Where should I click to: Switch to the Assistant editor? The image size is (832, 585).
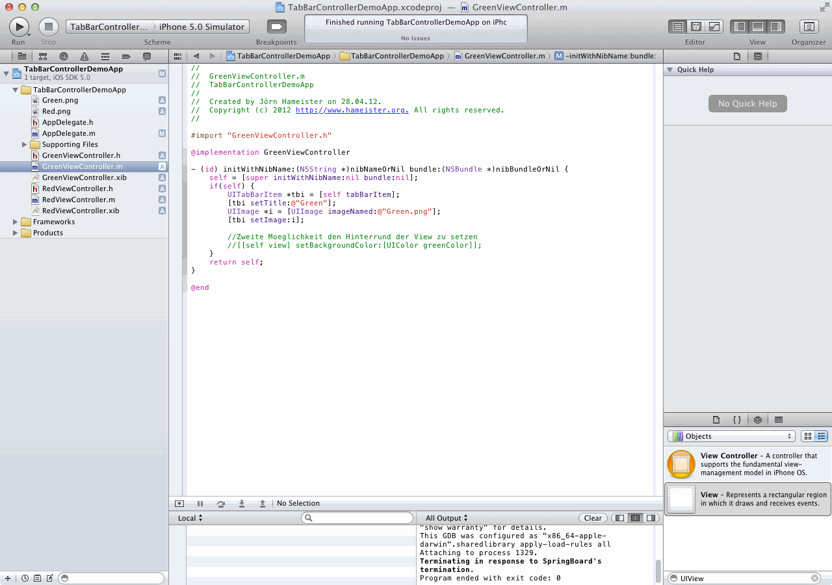[696, 27]
